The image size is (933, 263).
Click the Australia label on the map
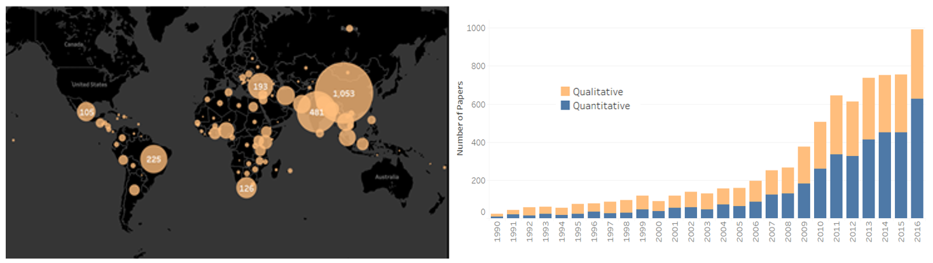coord(387,176)
